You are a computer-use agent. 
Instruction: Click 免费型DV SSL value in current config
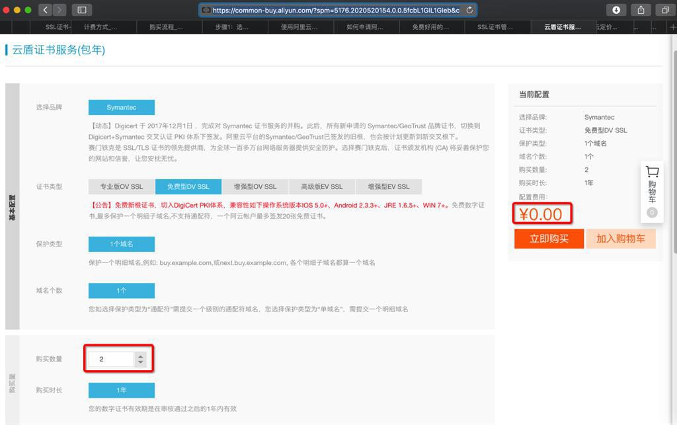click(606, 130)
